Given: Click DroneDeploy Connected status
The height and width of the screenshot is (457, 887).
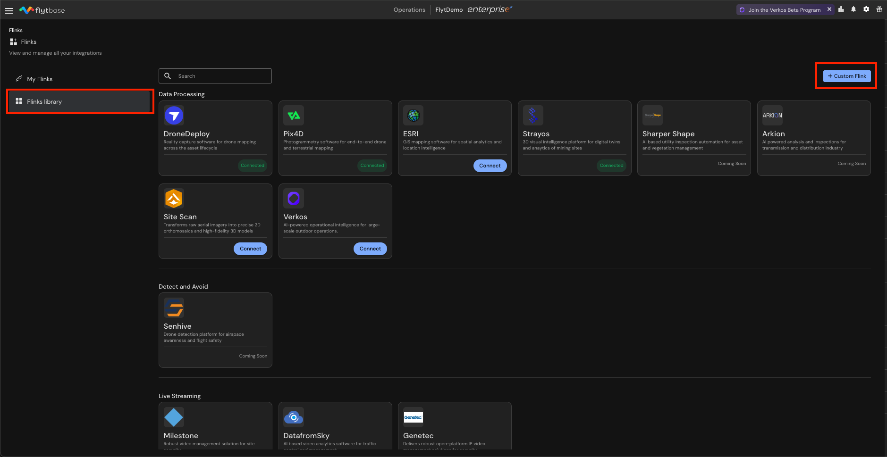Looking at the screenshot, I should [253, 166].
